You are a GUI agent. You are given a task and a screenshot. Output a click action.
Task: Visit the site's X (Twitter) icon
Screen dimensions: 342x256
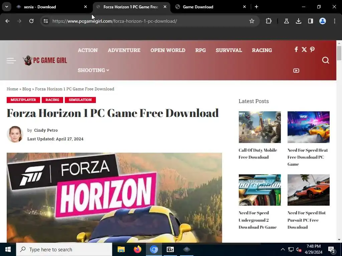(x=304, y=49)
